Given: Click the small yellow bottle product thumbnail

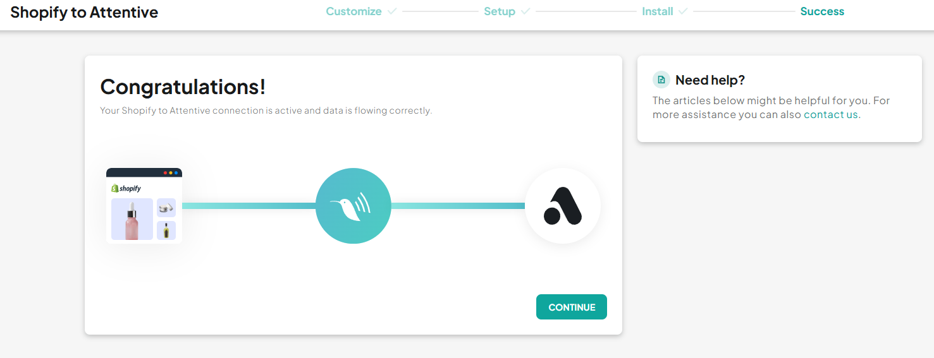Looking at the screenshot, I should [x=166, y=230].
